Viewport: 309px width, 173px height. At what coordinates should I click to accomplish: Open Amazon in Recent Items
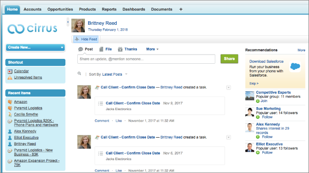click(20, 102)
